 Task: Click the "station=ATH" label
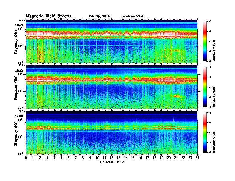[x=133, y=17]
